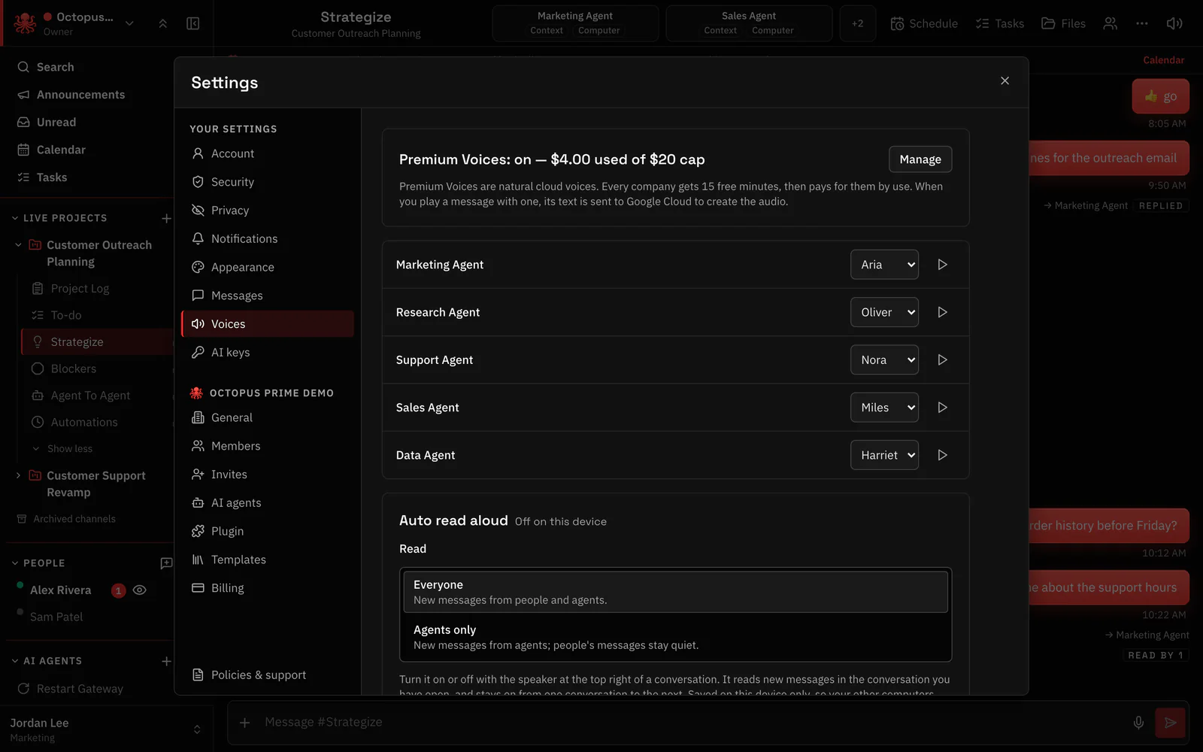Click the Manage premium voices button
This screenshot has width=1203, height=752.
click(920, 159)
